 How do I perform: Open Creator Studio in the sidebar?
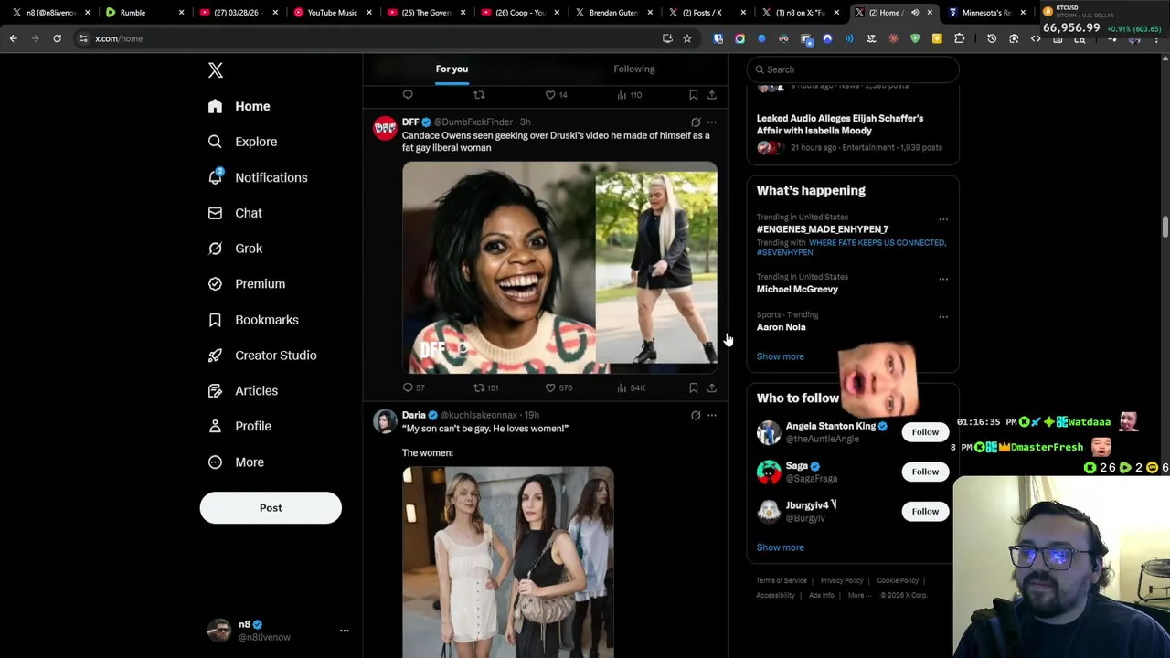262,355
